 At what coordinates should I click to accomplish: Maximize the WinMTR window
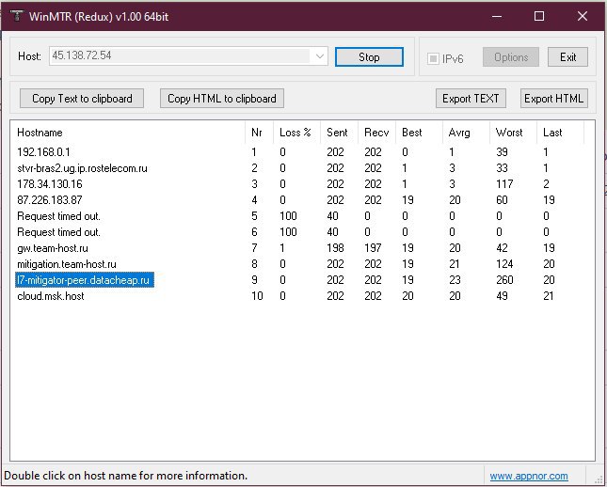tap(539, 16)
